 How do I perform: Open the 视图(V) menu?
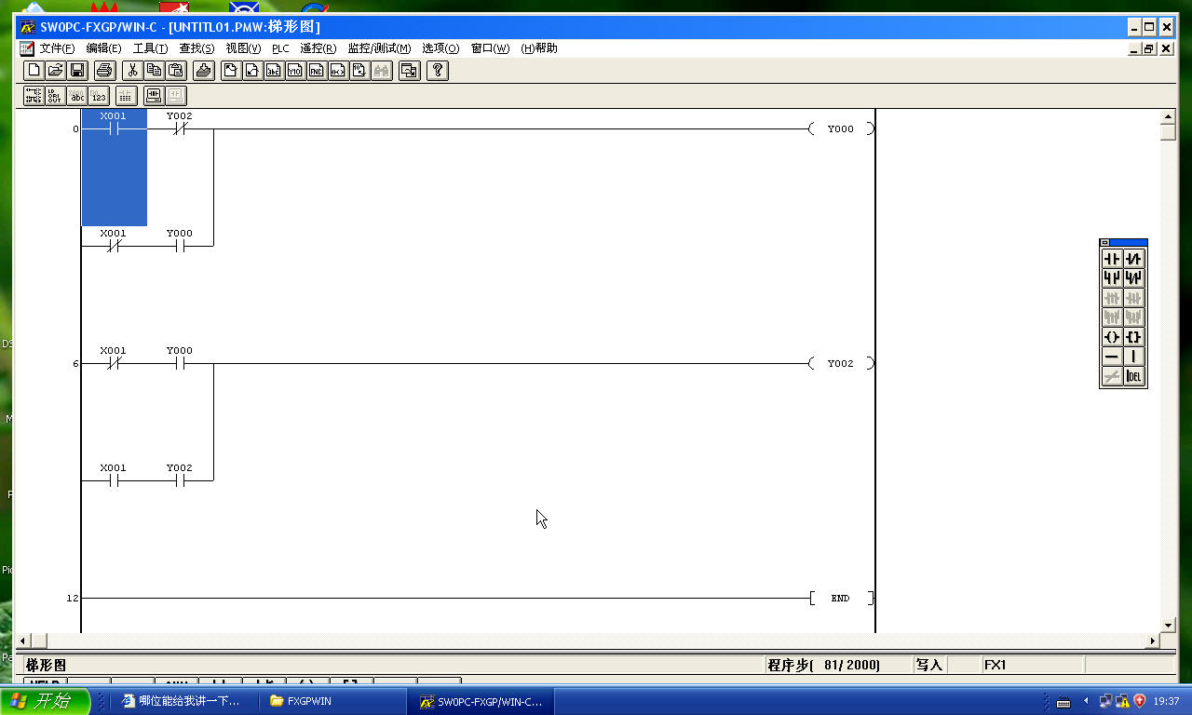click(x=243, y=48)
